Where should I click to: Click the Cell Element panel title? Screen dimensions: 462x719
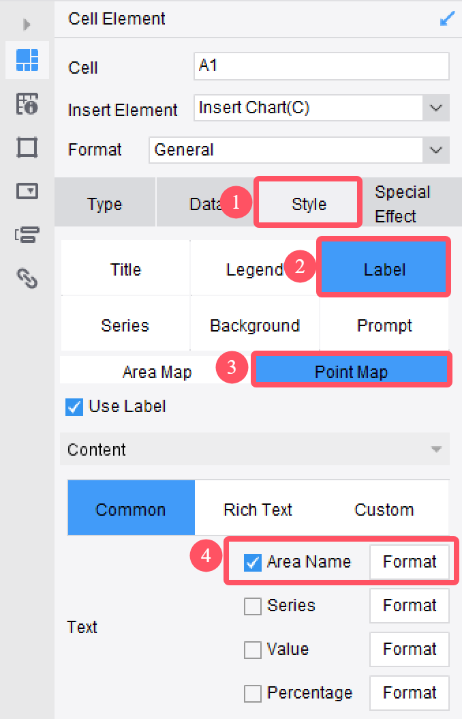(x=117, y=19)
